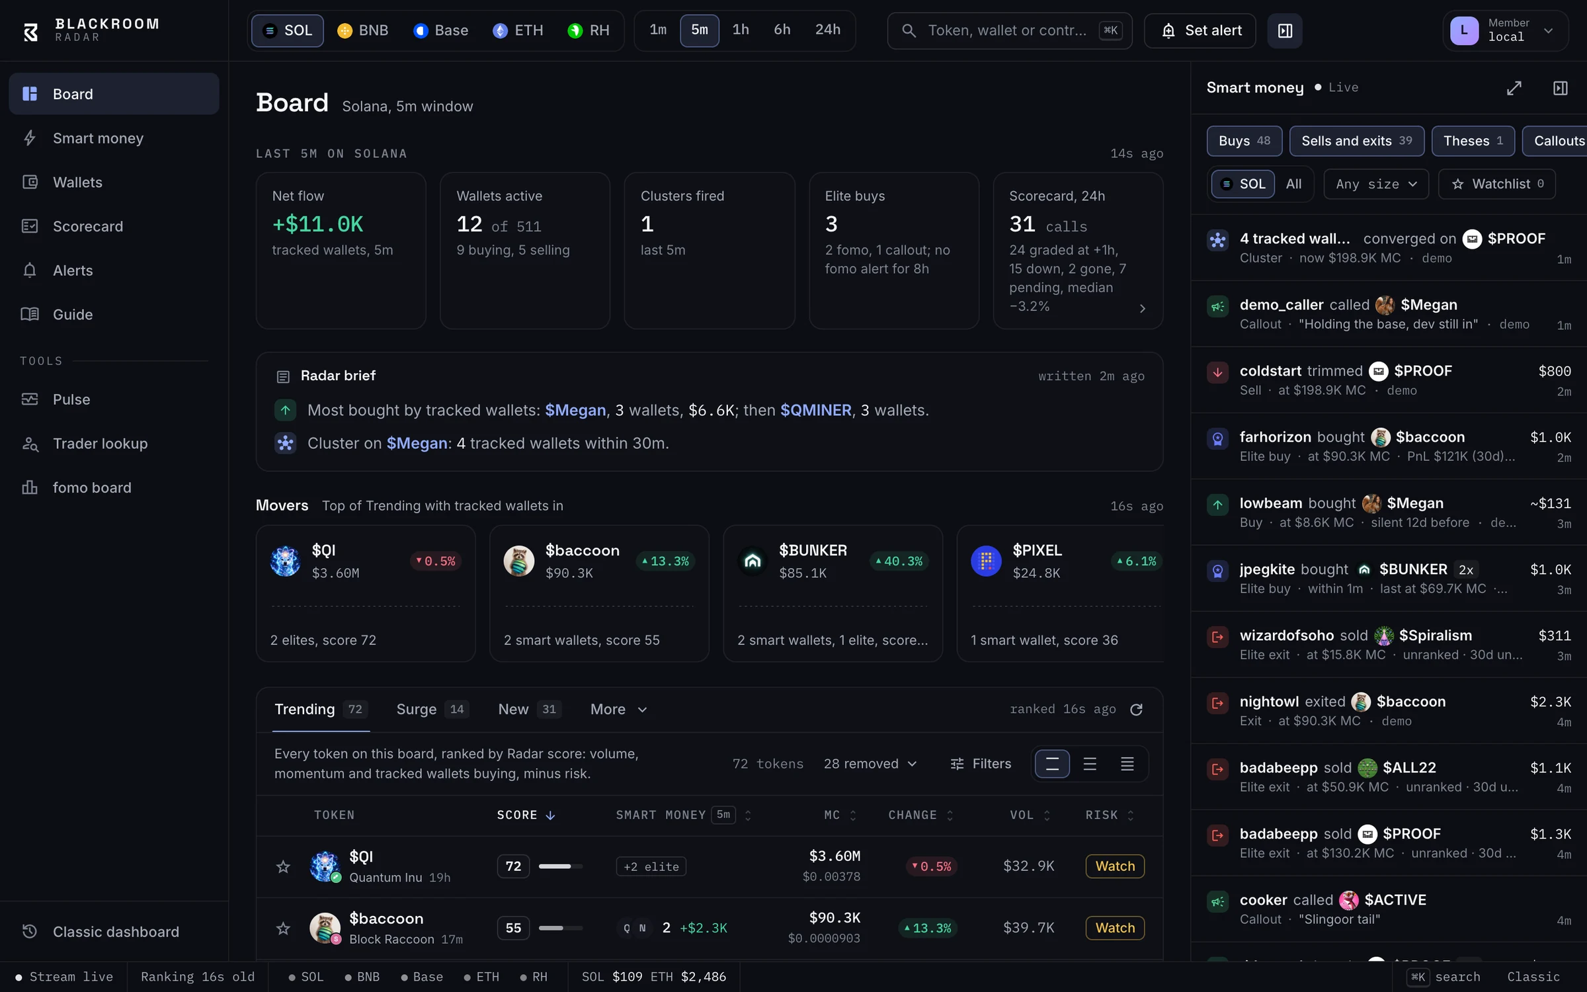Follow the $QMINER link in Radar brief
1587x992 pixels.
(x=816, y=410)
